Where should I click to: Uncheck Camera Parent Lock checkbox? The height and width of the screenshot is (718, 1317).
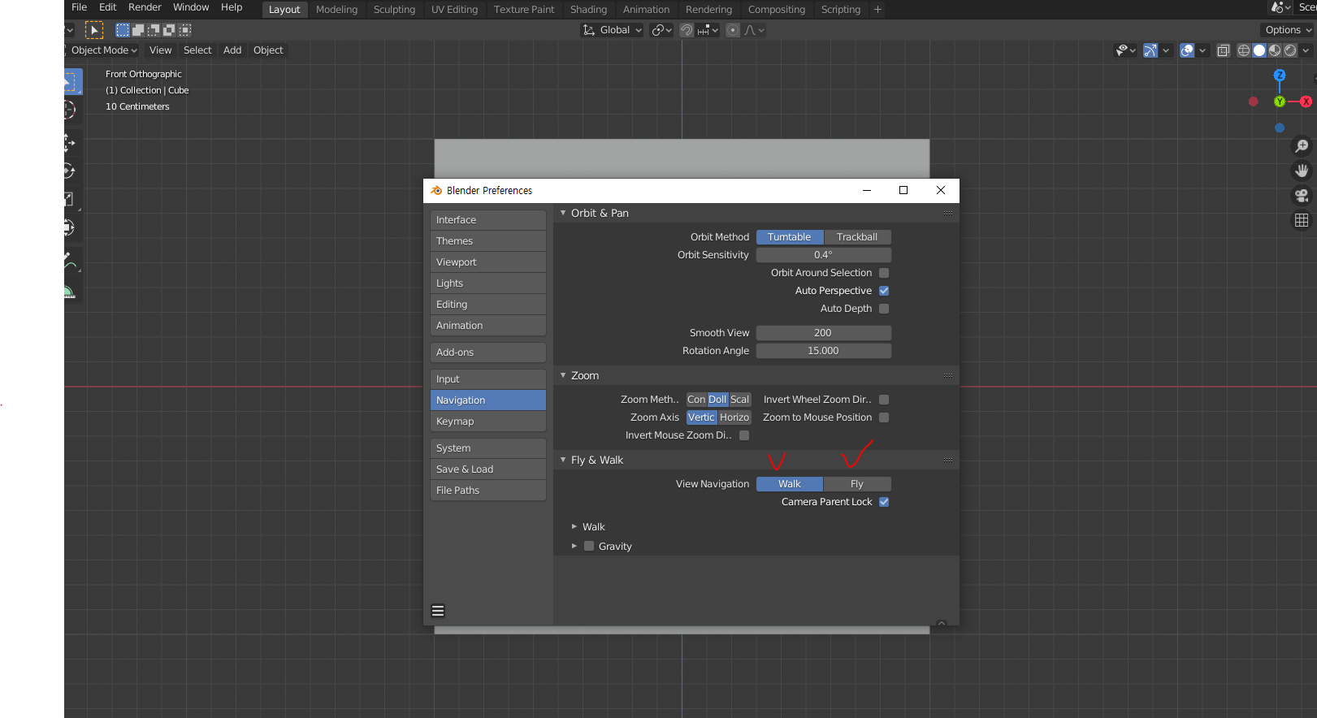point(884,502)
